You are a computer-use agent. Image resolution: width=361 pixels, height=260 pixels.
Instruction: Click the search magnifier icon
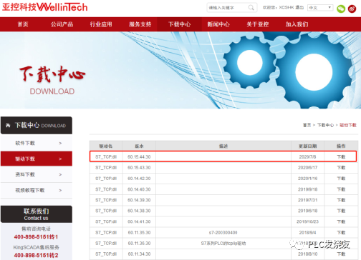coord(251,8)
